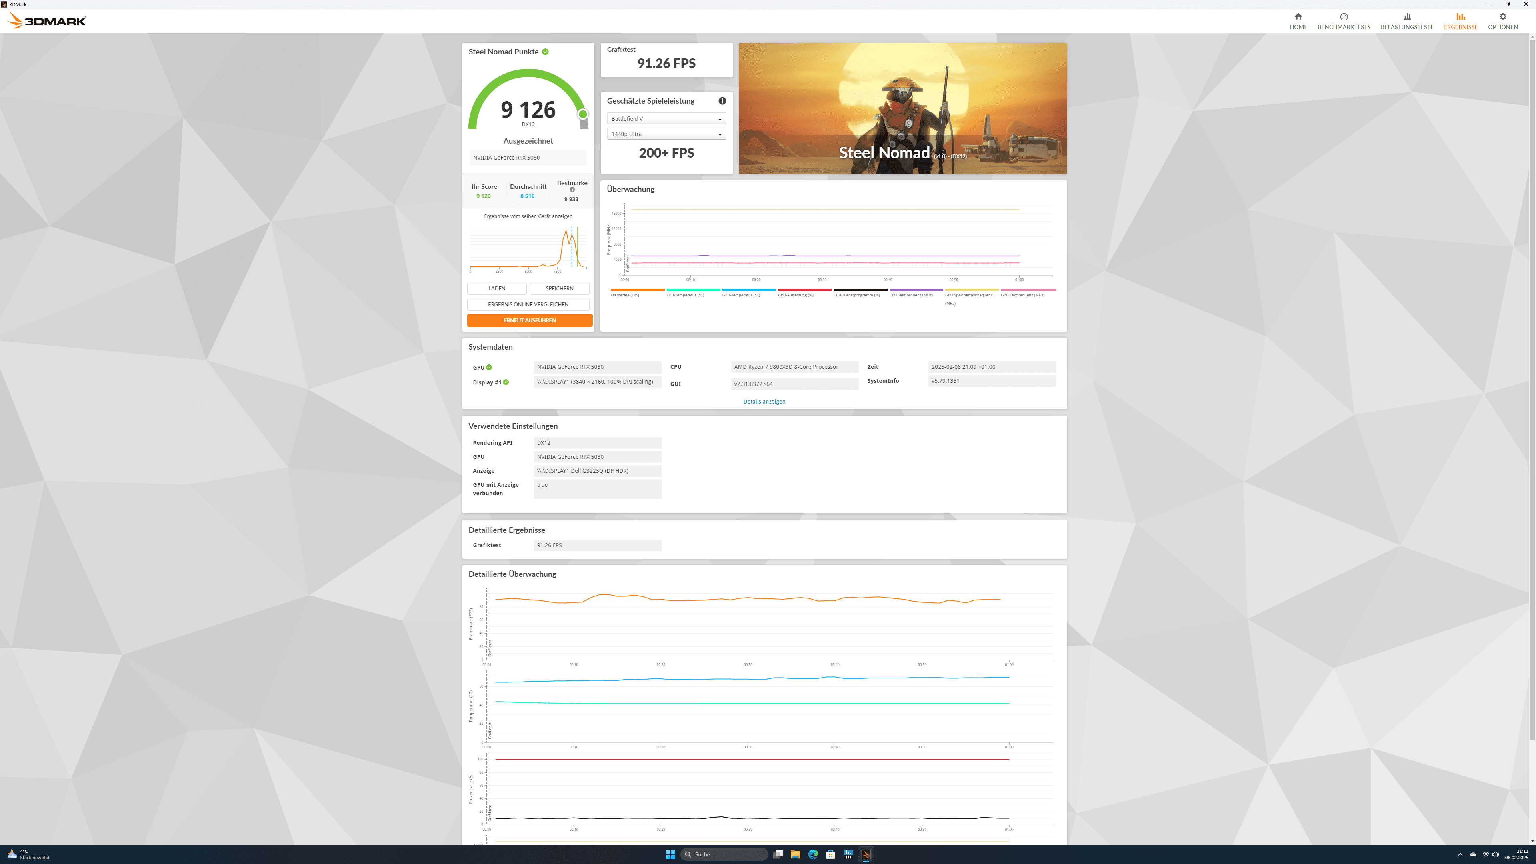The width and height of the screenshot is (1536, 864).
Task: Open the clock showing 21:11
Action: (x=1517, y=854)
